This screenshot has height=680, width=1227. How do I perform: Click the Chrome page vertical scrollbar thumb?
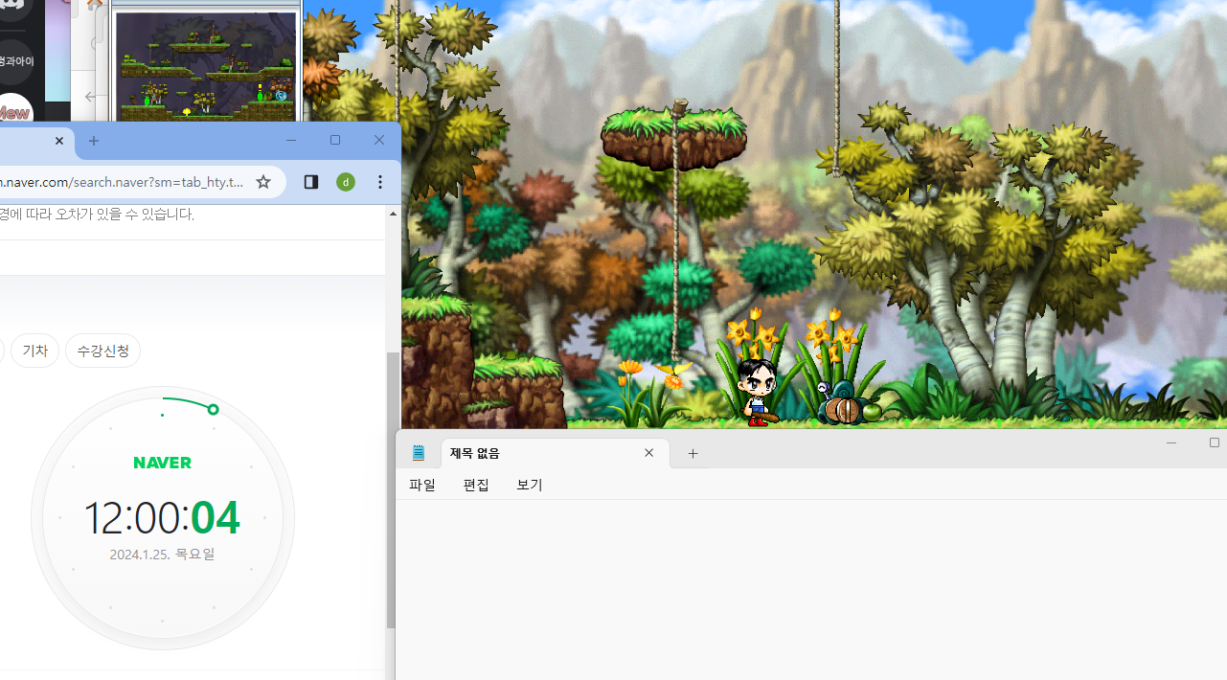(x=391, y=488)
